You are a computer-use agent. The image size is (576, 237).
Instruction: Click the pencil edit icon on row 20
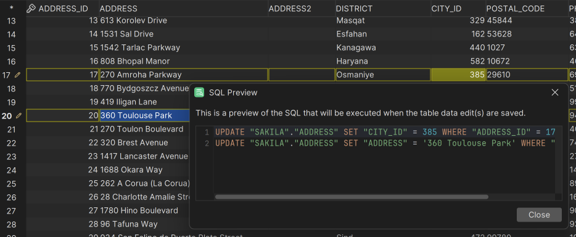click(19, 116)
